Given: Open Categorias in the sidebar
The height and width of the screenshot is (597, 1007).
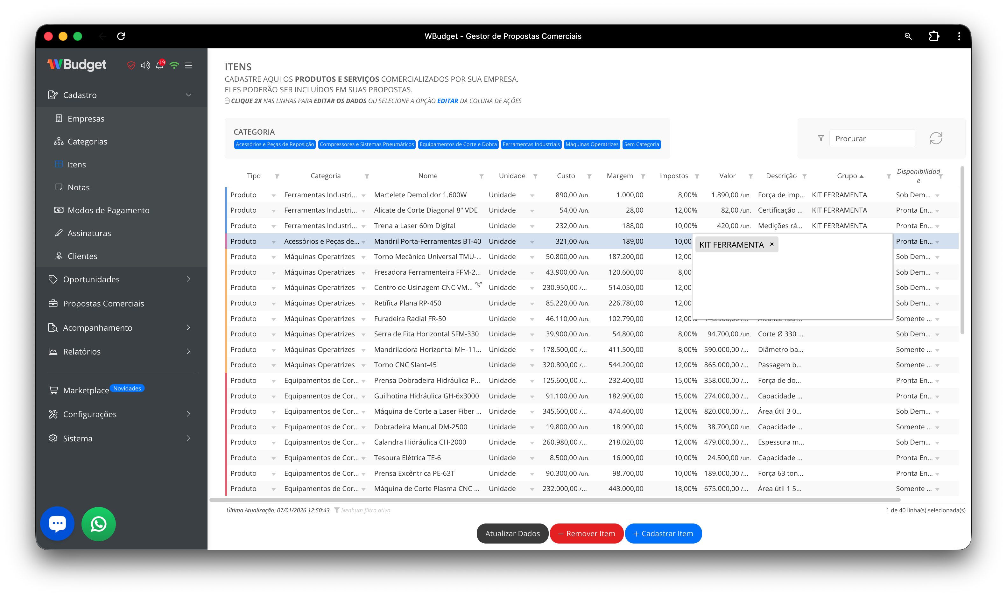Looking at the screenshot, I should coord(87,142).
